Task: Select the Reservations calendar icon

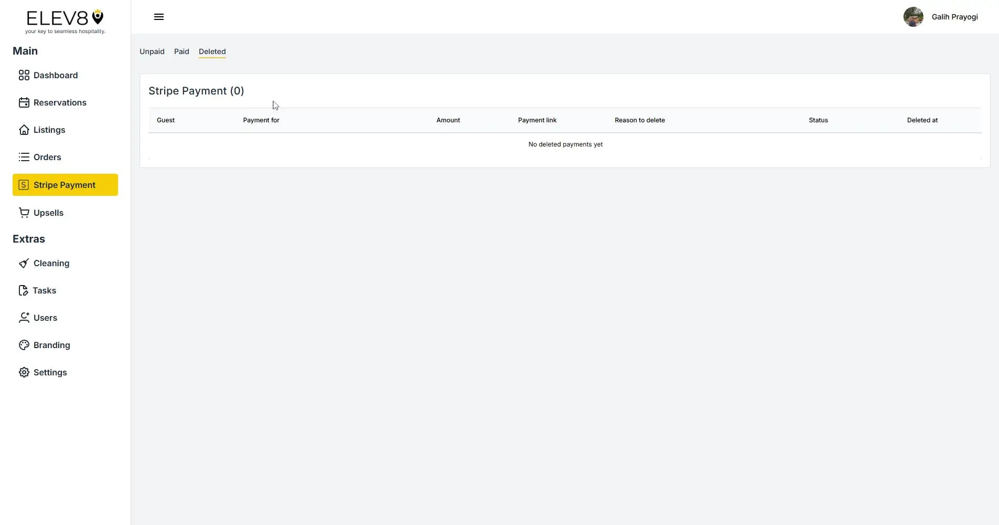Action: 24,102
